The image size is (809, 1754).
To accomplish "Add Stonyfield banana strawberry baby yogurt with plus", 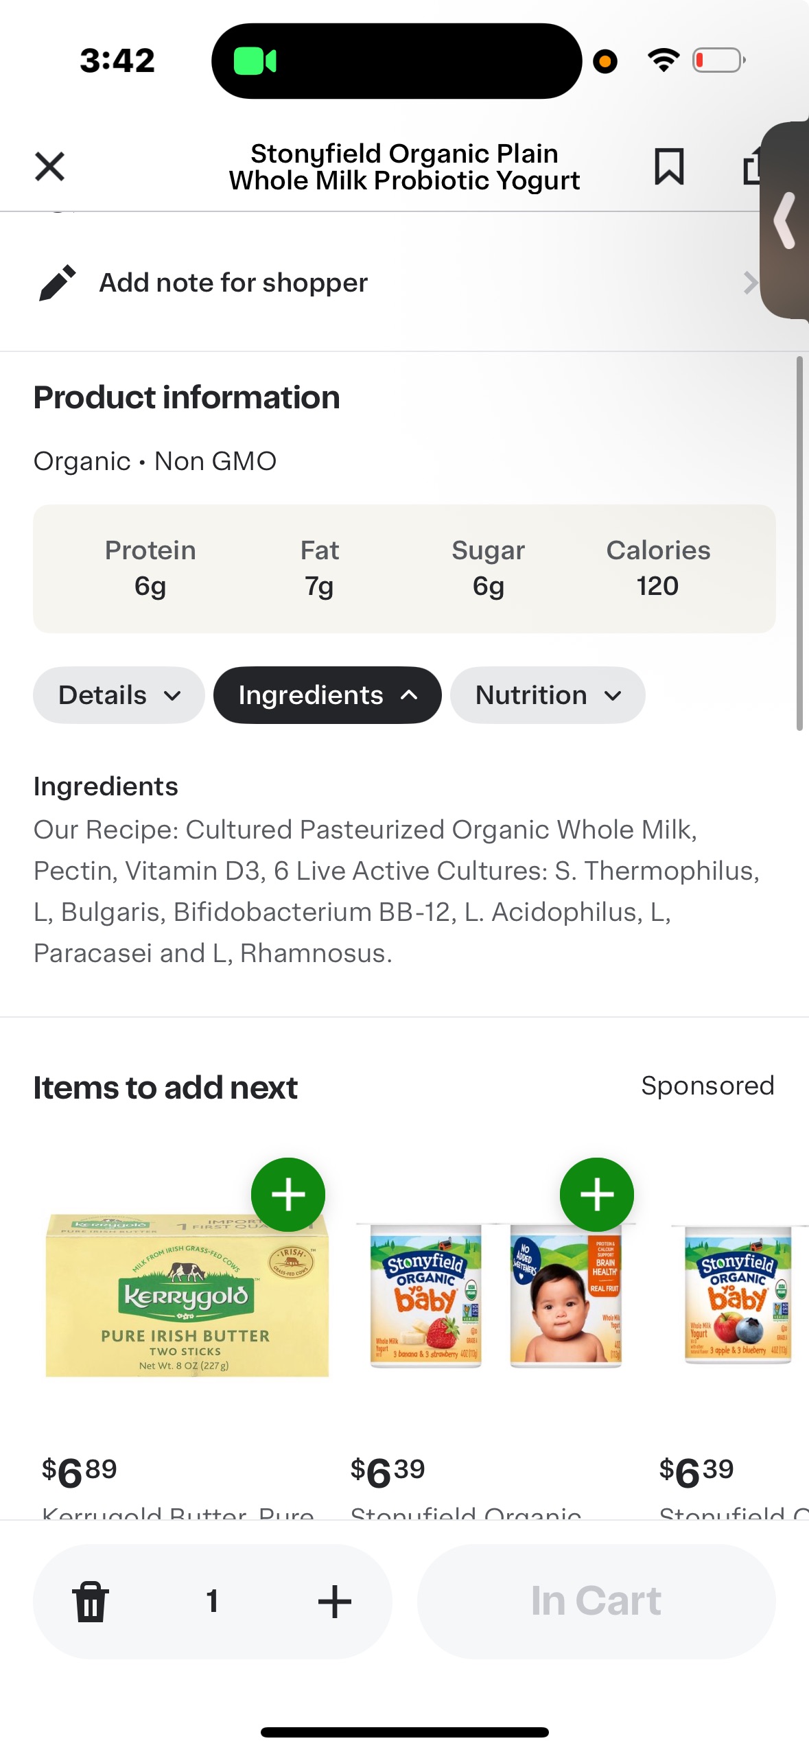I will 596,1195.
